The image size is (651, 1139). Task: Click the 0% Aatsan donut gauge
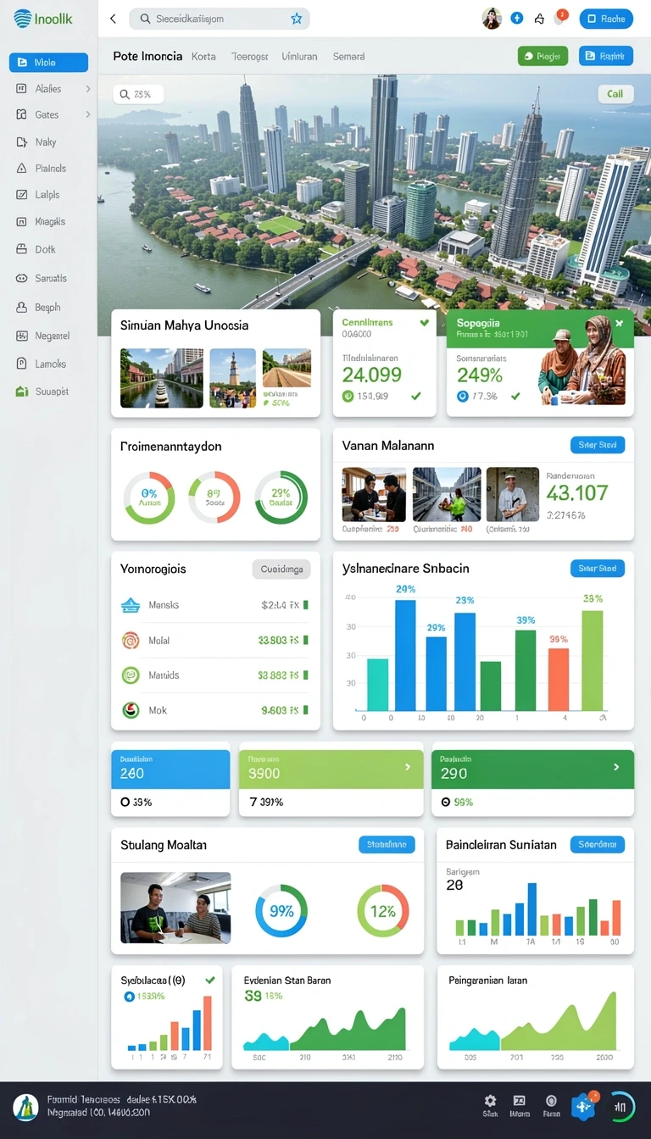(149, 497)
